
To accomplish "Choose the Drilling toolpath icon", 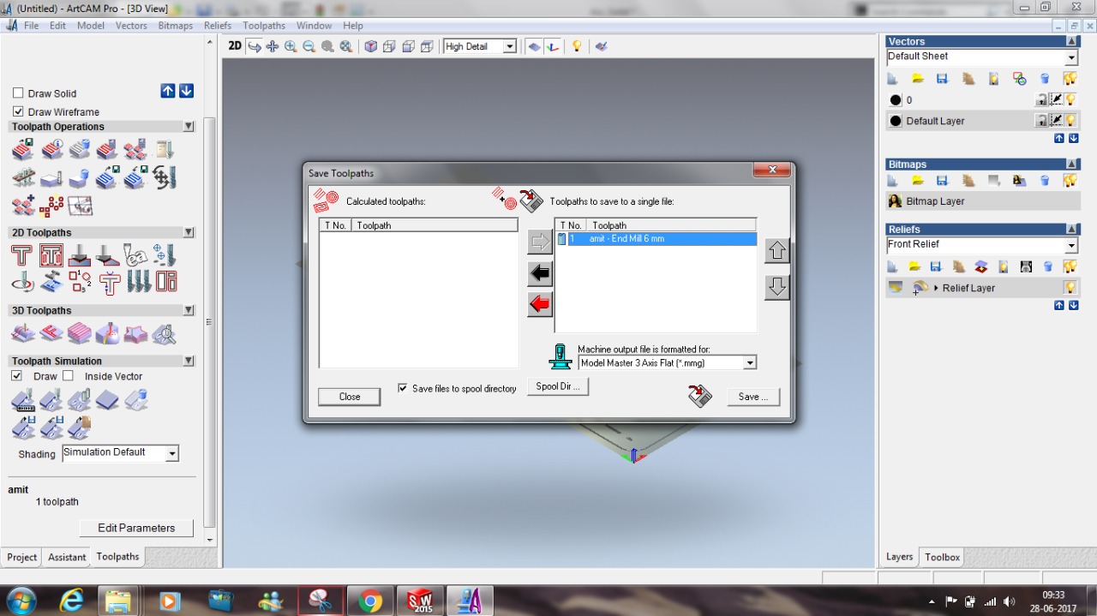I will click(164, 255).
